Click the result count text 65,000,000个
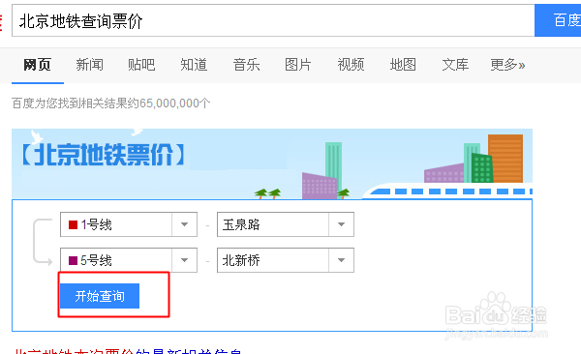 coord(175,103)
